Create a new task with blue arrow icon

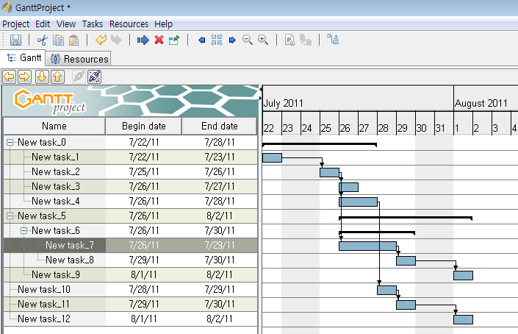pyautogui.click(x=143, y=40)
